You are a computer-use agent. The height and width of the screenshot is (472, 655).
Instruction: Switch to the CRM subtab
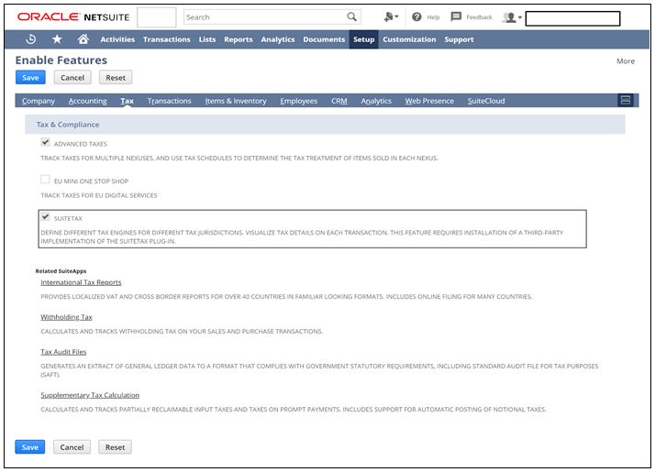coord(339,101)
